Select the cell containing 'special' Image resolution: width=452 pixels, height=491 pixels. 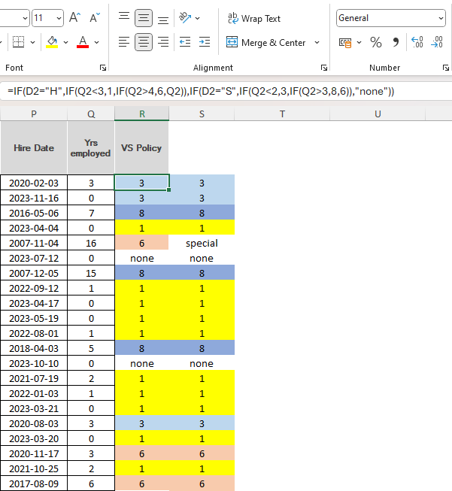(x=202, y=244)
